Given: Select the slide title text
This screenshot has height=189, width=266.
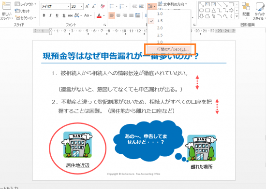Looking at the screenshot, I should (120, 56).
